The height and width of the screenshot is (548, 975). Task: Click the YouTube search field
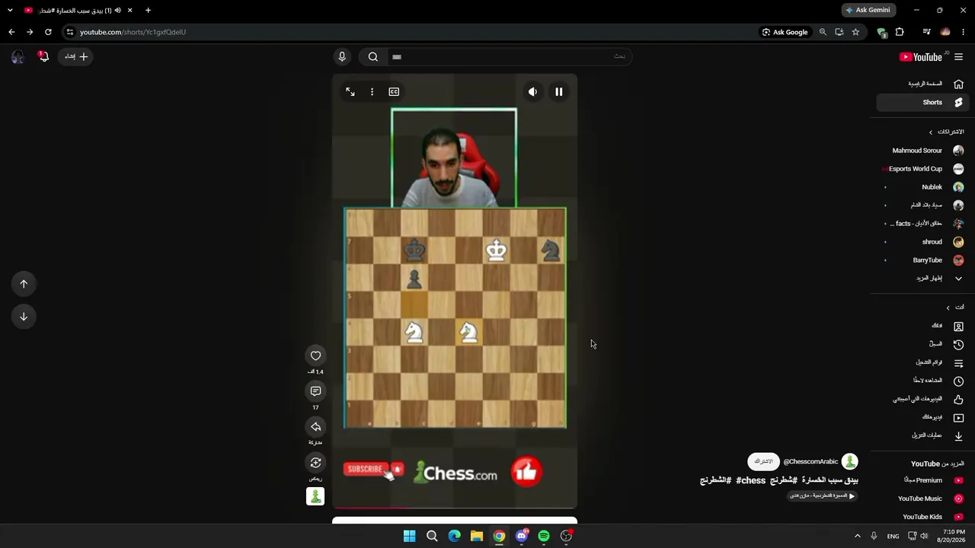509,56
